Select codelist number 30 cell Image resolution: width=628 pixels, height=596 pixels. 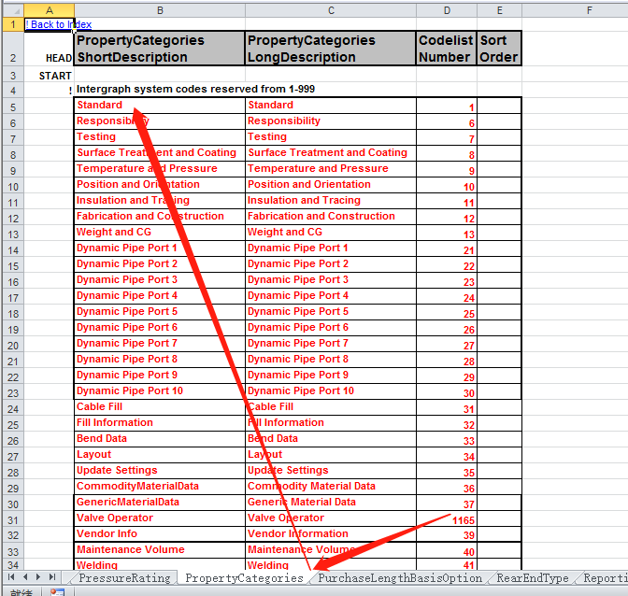[x=447, y=391]
